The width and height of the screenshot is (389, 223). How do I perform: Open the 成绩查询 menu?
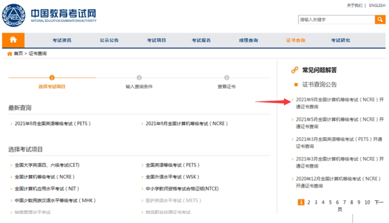[x=249, y=40]
